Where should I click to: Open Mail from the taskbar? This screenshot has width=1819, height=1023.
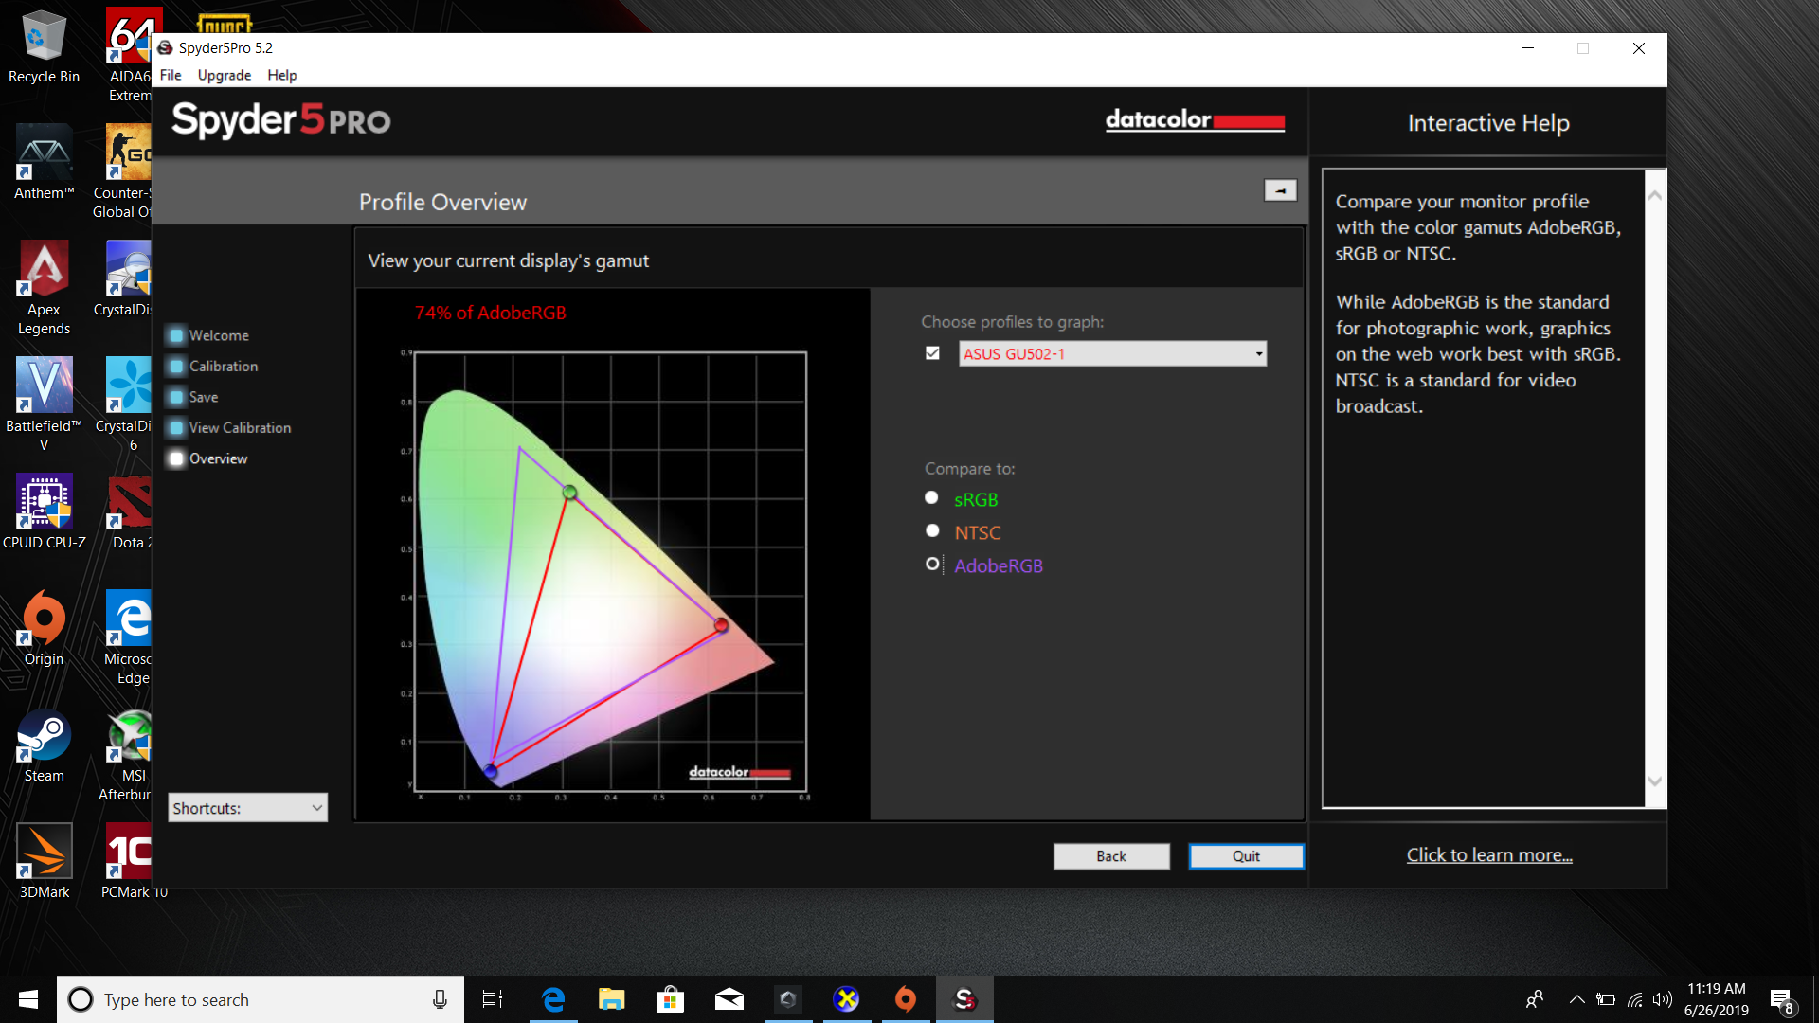[729, 999]
